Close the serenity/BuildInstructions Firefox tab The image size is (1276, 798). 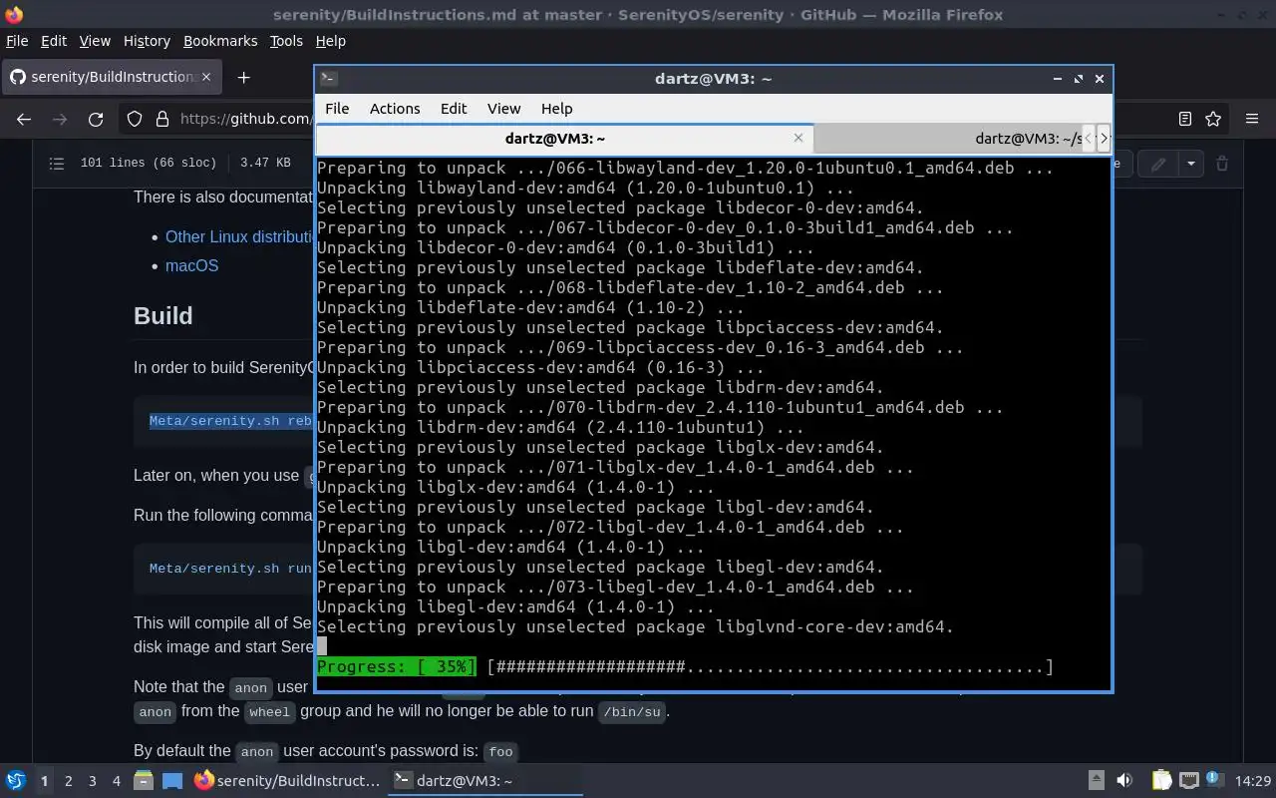[x=206, y=77]
